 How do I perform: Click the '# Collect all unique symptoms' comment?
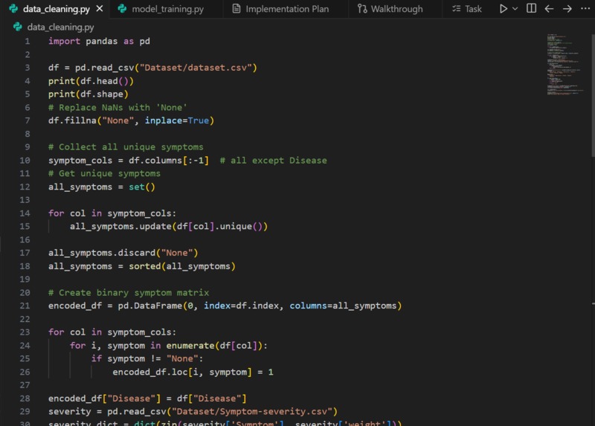(126, 147)
